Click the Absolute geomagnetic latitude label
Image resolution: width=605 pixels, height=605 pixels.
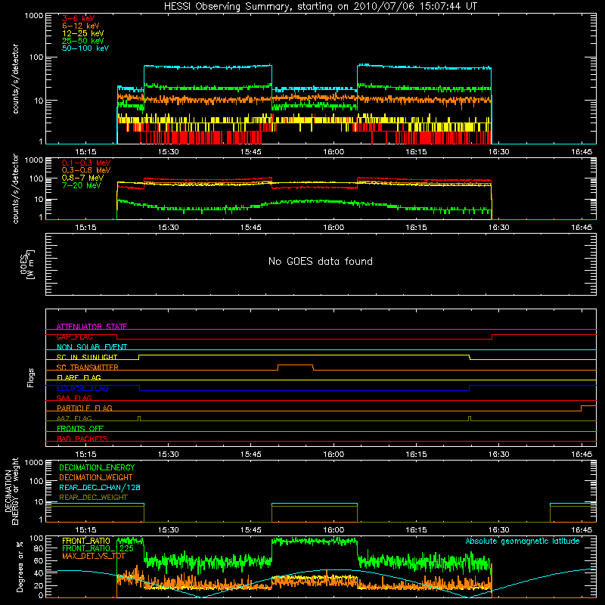coord(523,541)
